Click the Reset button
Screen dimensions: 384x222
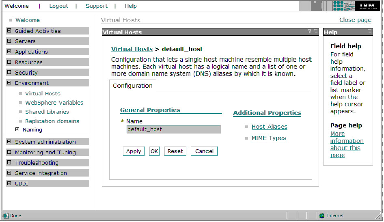(175, 151)
